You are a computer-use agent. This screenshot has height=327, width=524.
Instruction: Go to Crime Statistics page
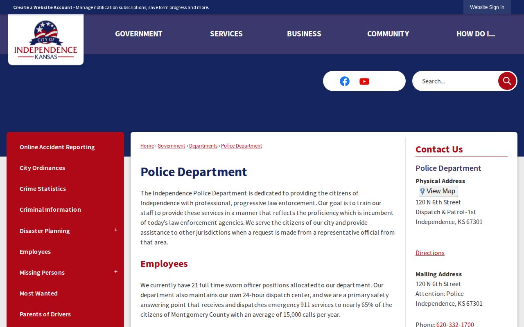click(x=43, y=189)
